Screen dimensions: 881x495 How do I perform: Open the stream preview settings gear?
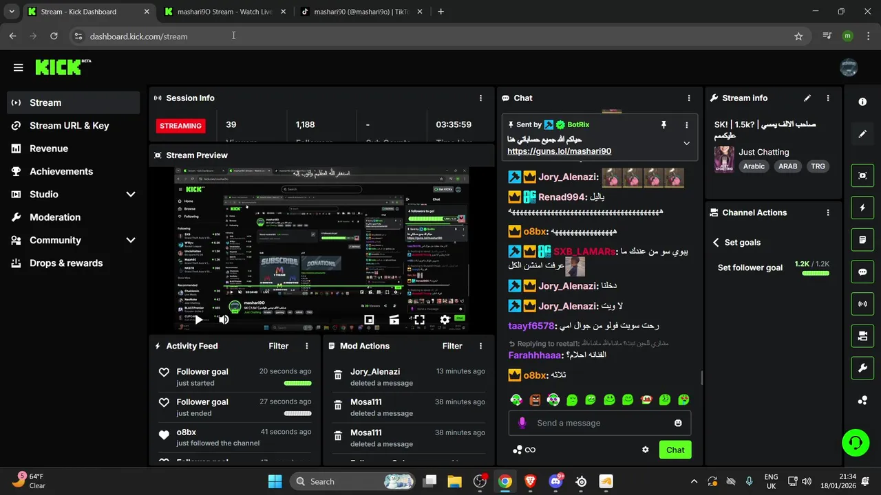pyautogui.click(x=445, y=320)
